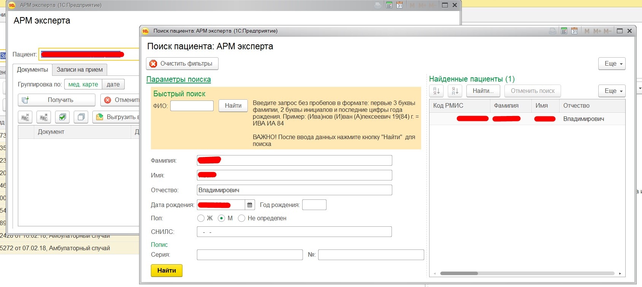642x287 pixels.
Task: Collapse the Параметры поиска section
Action: pyautogui.click(x=178, y=79)
